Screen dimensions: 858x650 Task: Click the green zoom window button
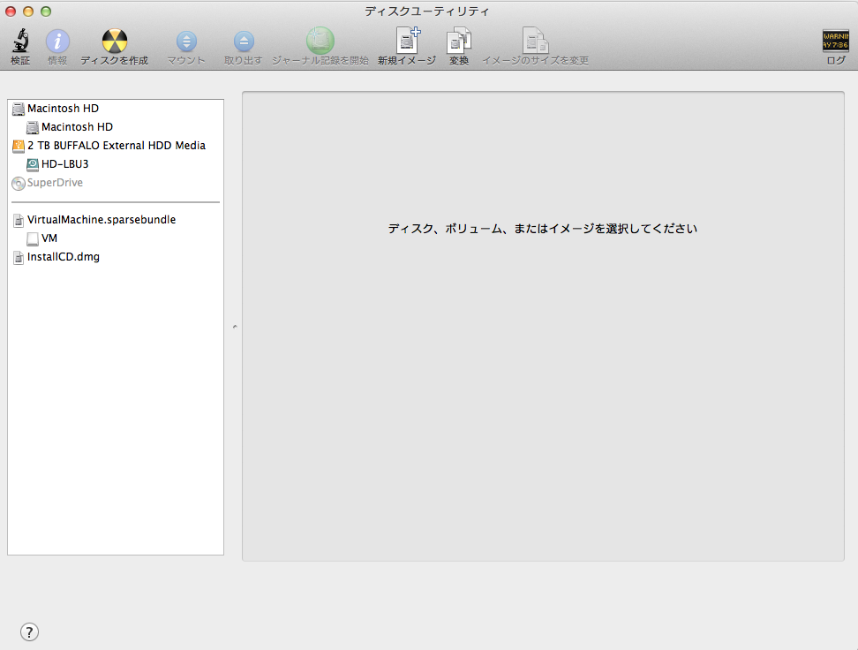tap(46, 11)
